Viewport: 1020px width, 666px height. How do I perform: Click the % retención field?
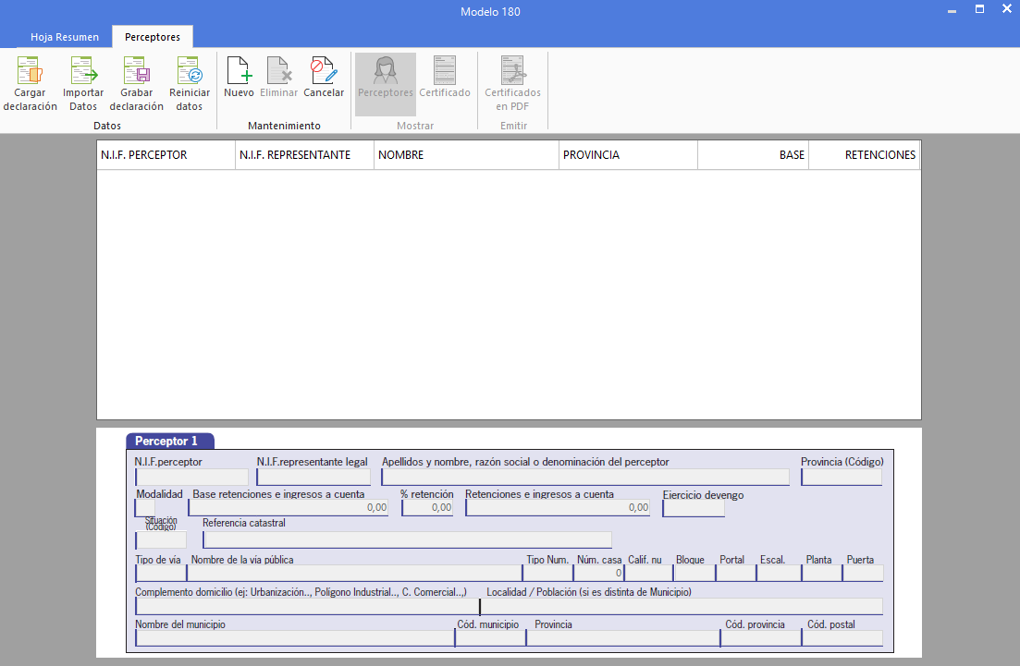pos(427,508)
